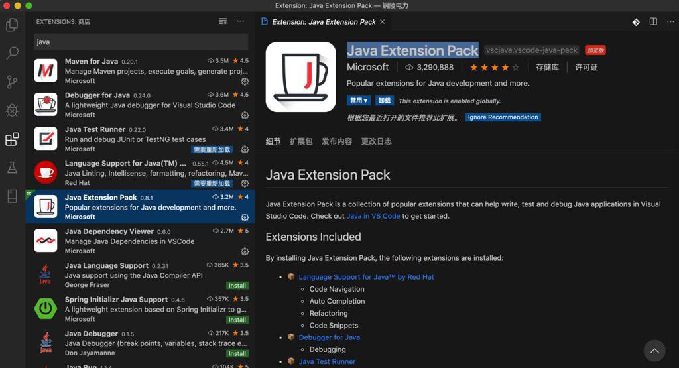Viewport: 679px width, 368px height.
Task: Switch to the 更改日志 changelog tab
Action: (377, 141)
